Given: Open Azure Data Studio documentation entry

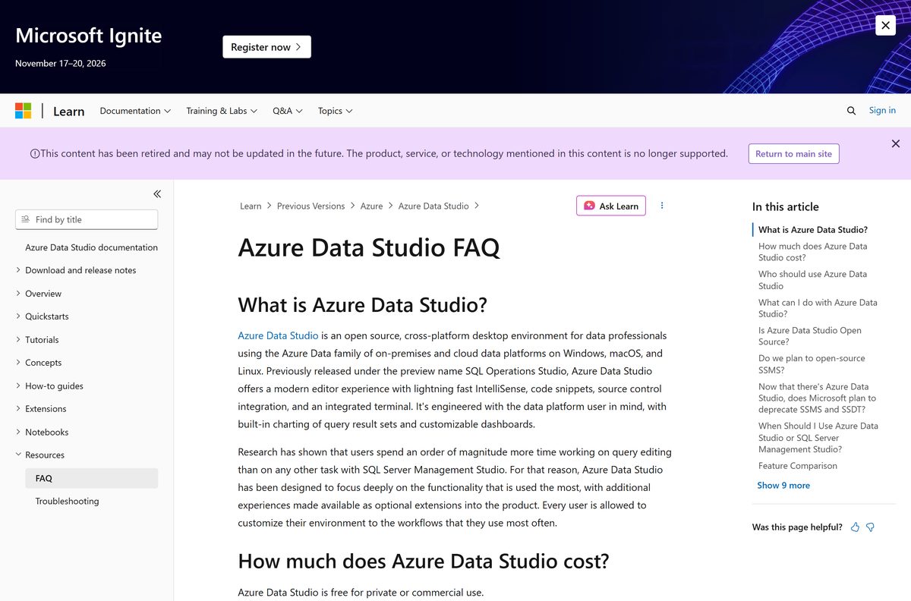Looking at the screenshot, I should (x=91, y=247).
